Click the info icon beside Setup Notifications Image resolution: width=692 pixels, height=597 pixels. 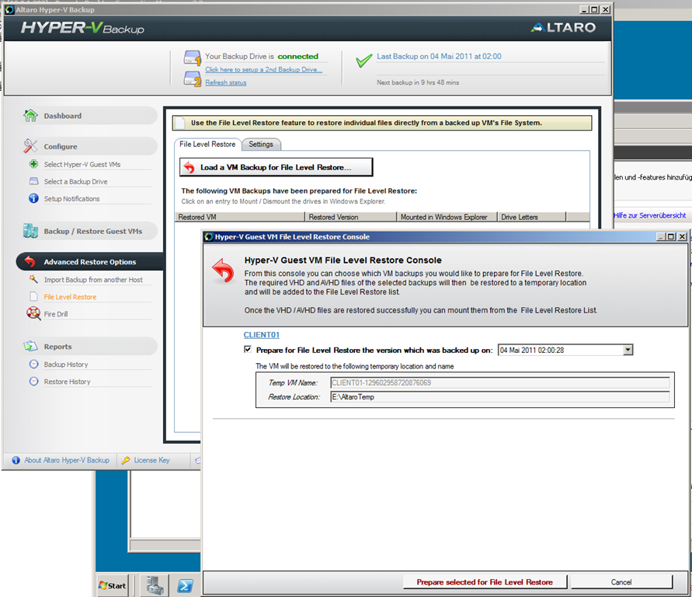[x=33, y=198]
